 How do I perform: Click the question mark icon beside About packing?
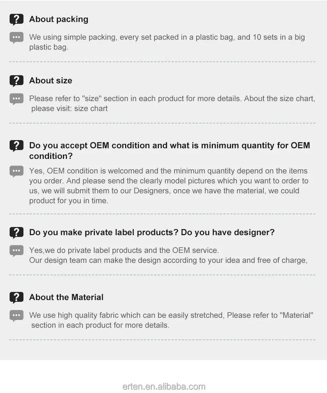click(17, 20)
